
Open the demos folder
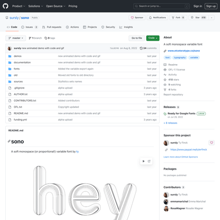[17, 56]
